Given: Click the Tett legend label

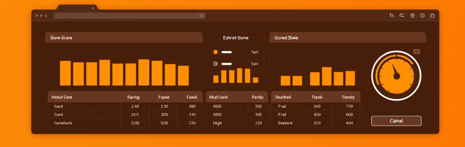Looking at the screenshot, I should coord(255,52).
